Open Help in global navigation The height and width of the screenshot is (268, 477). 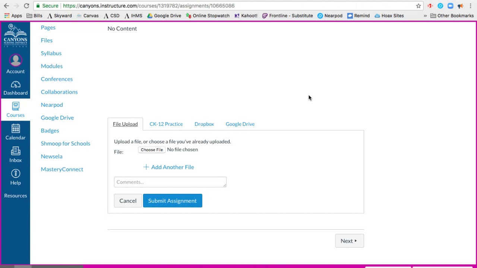(x=15, y=177)
